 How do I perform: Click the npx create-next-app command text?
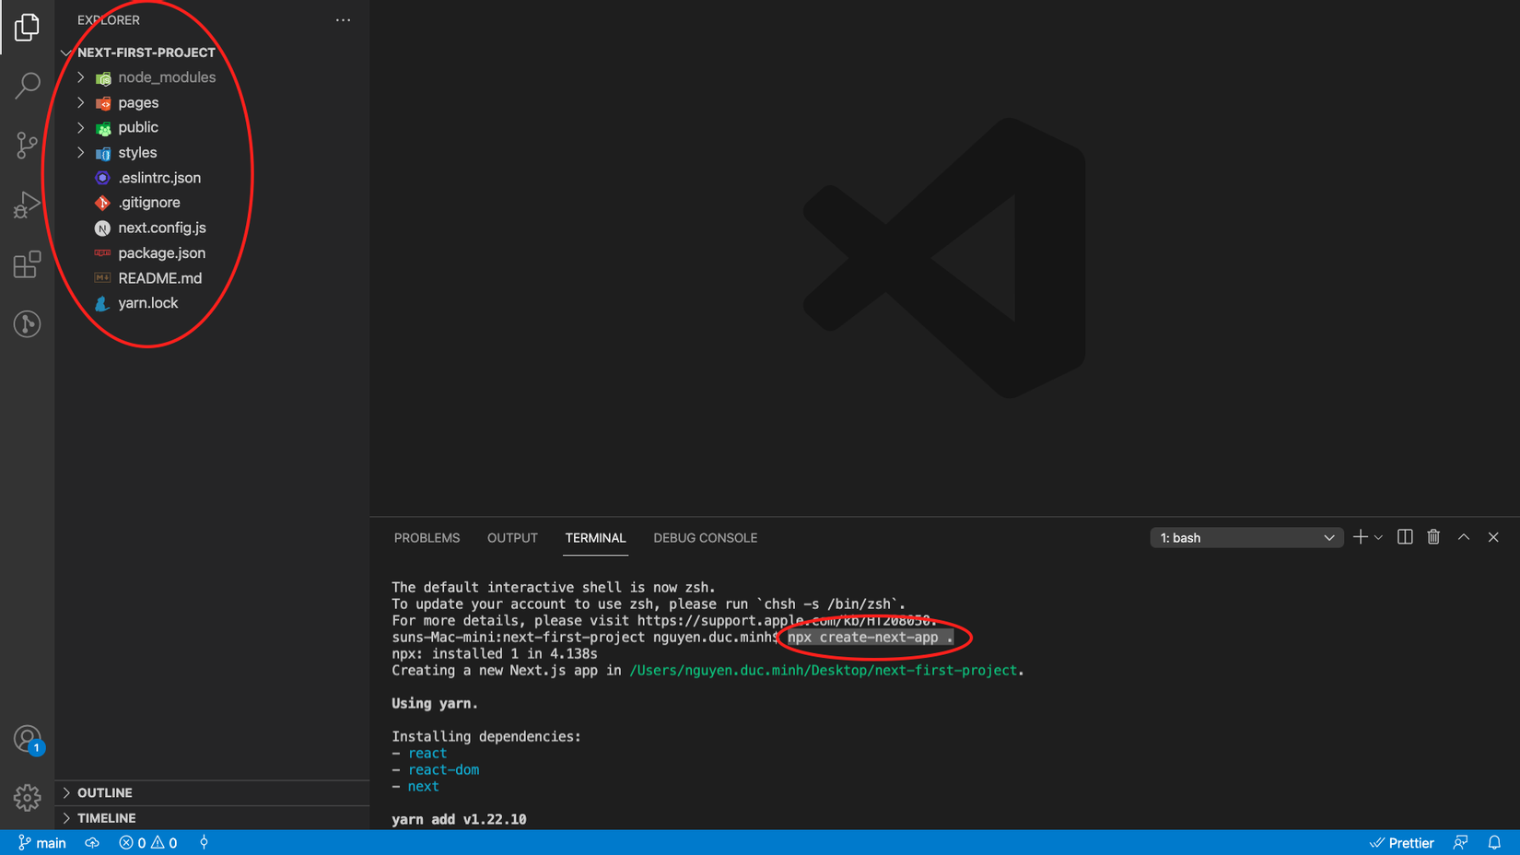[x=871, y=638]
